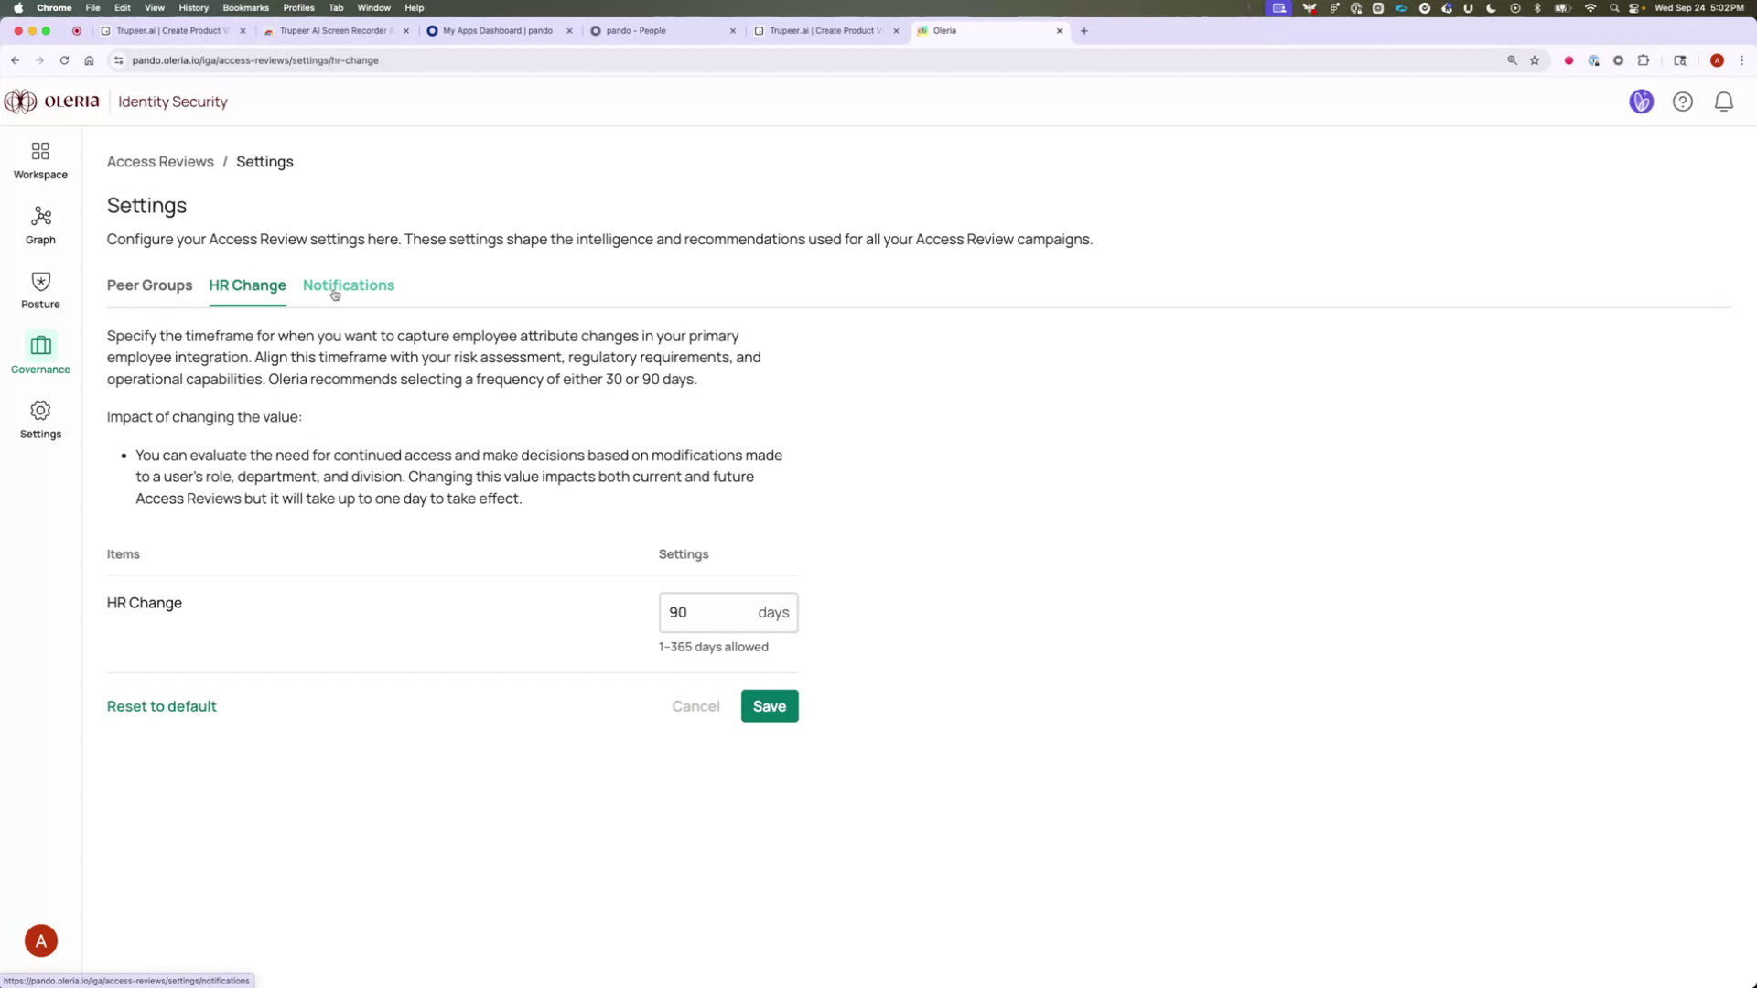Image resolution: width=1757 pixels, height=988 pixels.
Task: Open Workspace from the sidebar
Action: [39, 158]
